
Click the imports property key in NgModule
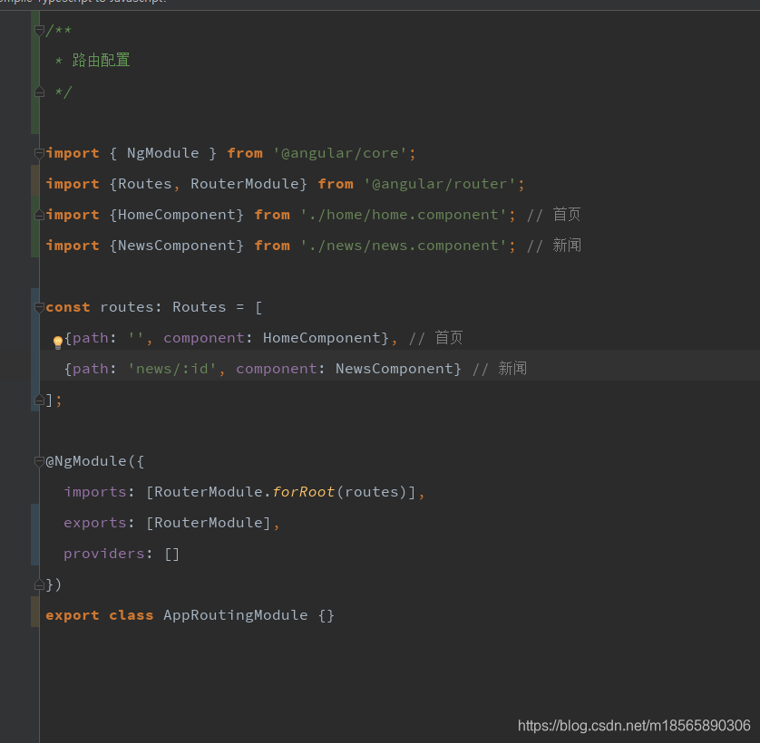(x=95, y=492)
